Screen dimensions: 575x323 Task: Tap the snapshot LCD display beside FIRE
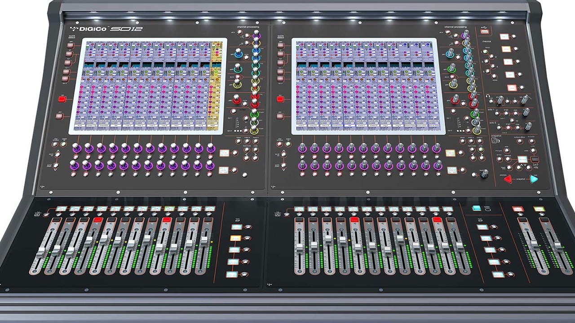click(522, 159)
